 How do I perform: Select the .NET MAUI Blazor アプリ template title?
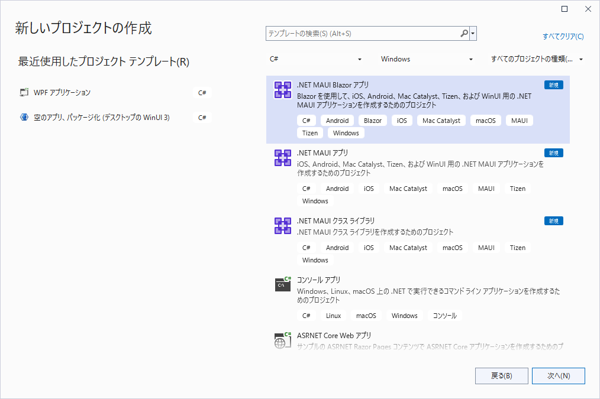[x=333, y=85]
